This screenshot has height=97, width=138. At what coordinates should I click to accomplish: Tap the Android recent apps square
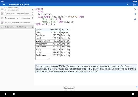[133, 94]
